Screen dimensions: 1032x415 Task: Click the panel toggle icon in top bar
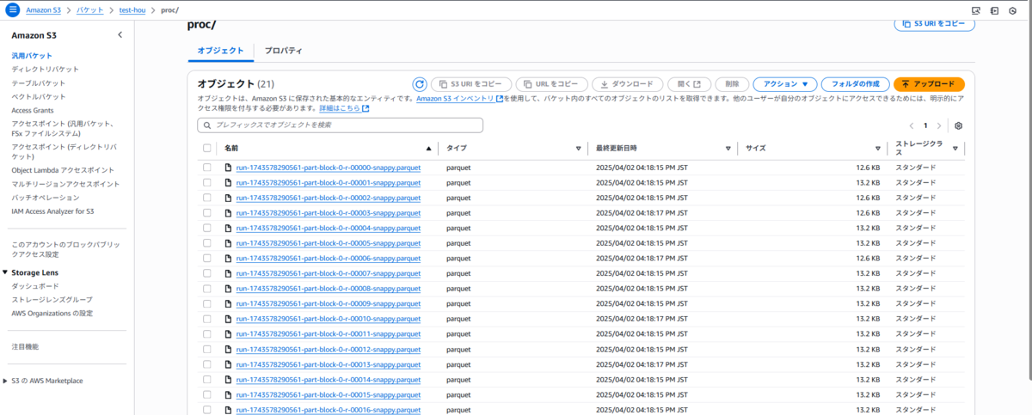pyautogui.click(x=994, y=10)
